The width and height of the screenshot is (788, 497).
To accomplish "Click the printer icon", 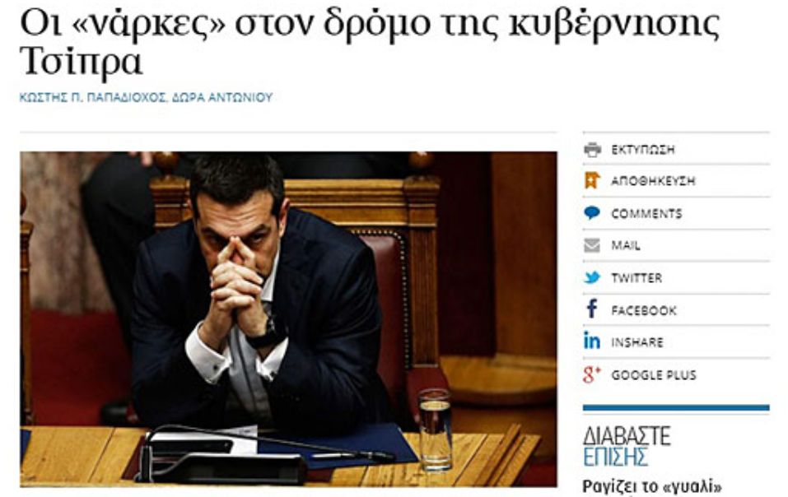I will click(x=593, y=150).
